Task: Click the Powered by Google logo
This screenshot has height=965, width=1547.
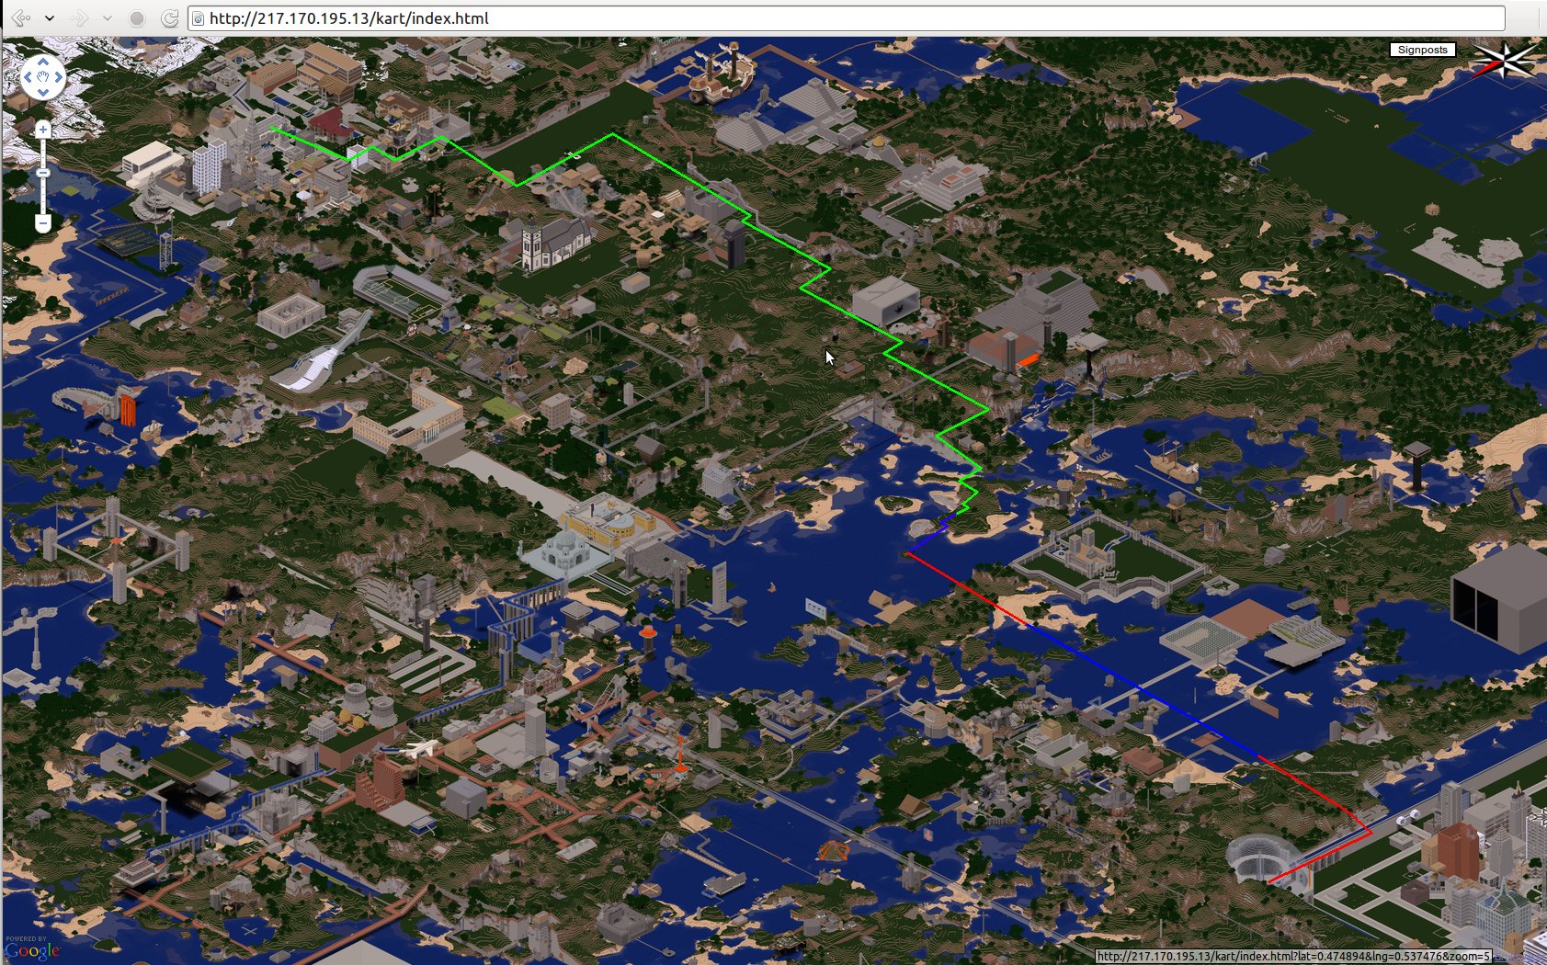Action: (x=32, y=948)
